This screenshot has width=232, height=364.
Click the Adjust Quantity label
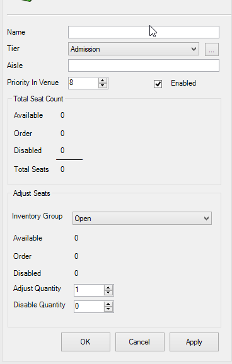[37, 288]
